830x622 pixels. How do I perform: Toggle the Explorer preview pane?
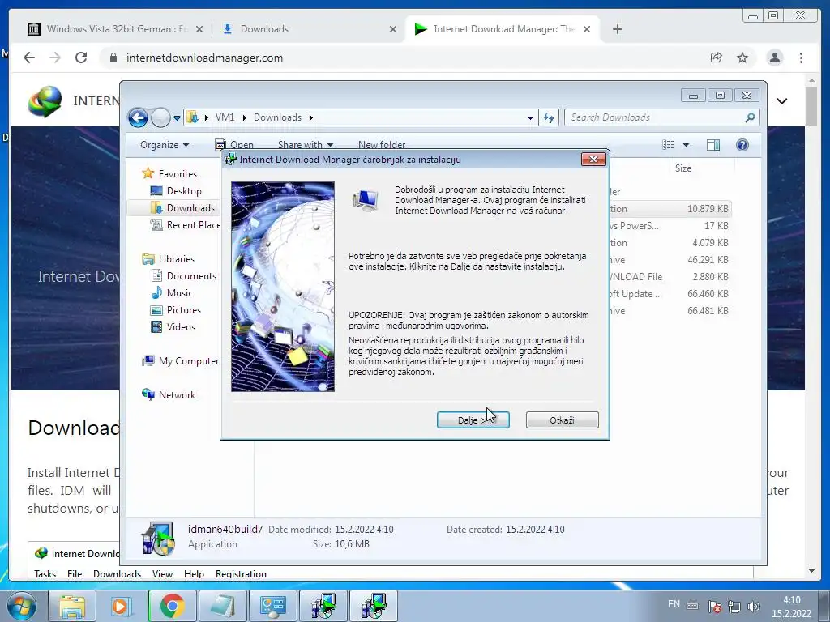click(x=713, y=145)
